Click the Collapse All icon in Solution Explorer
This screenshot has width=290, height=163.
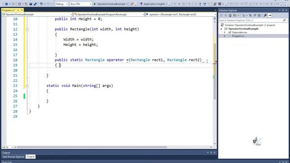point(255,15)
